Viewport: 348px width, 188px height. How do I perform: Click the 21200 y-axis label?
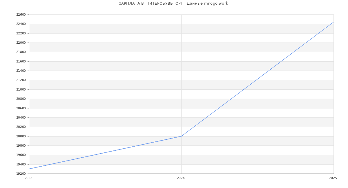pos(21,80)
